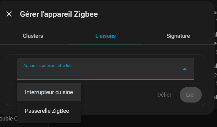Viewport: 217px width, 127px height.
Task: Click the X icon beside the dialog title
Action: [x=9, y=14]
